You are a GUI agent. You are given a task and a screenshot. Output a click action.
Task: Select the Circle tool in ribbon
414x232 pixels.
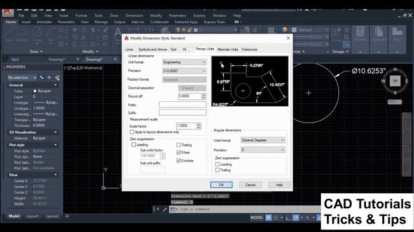pyautogui.click(x=37, y=34)
